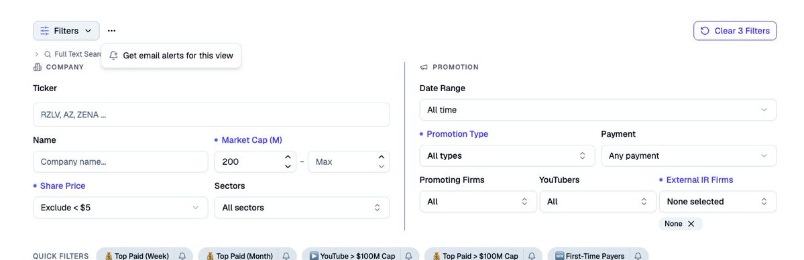Click bell icon beside YouTube > $100M Cap
The width and height of the screenshot is (804, 260).
pos(408,256)
